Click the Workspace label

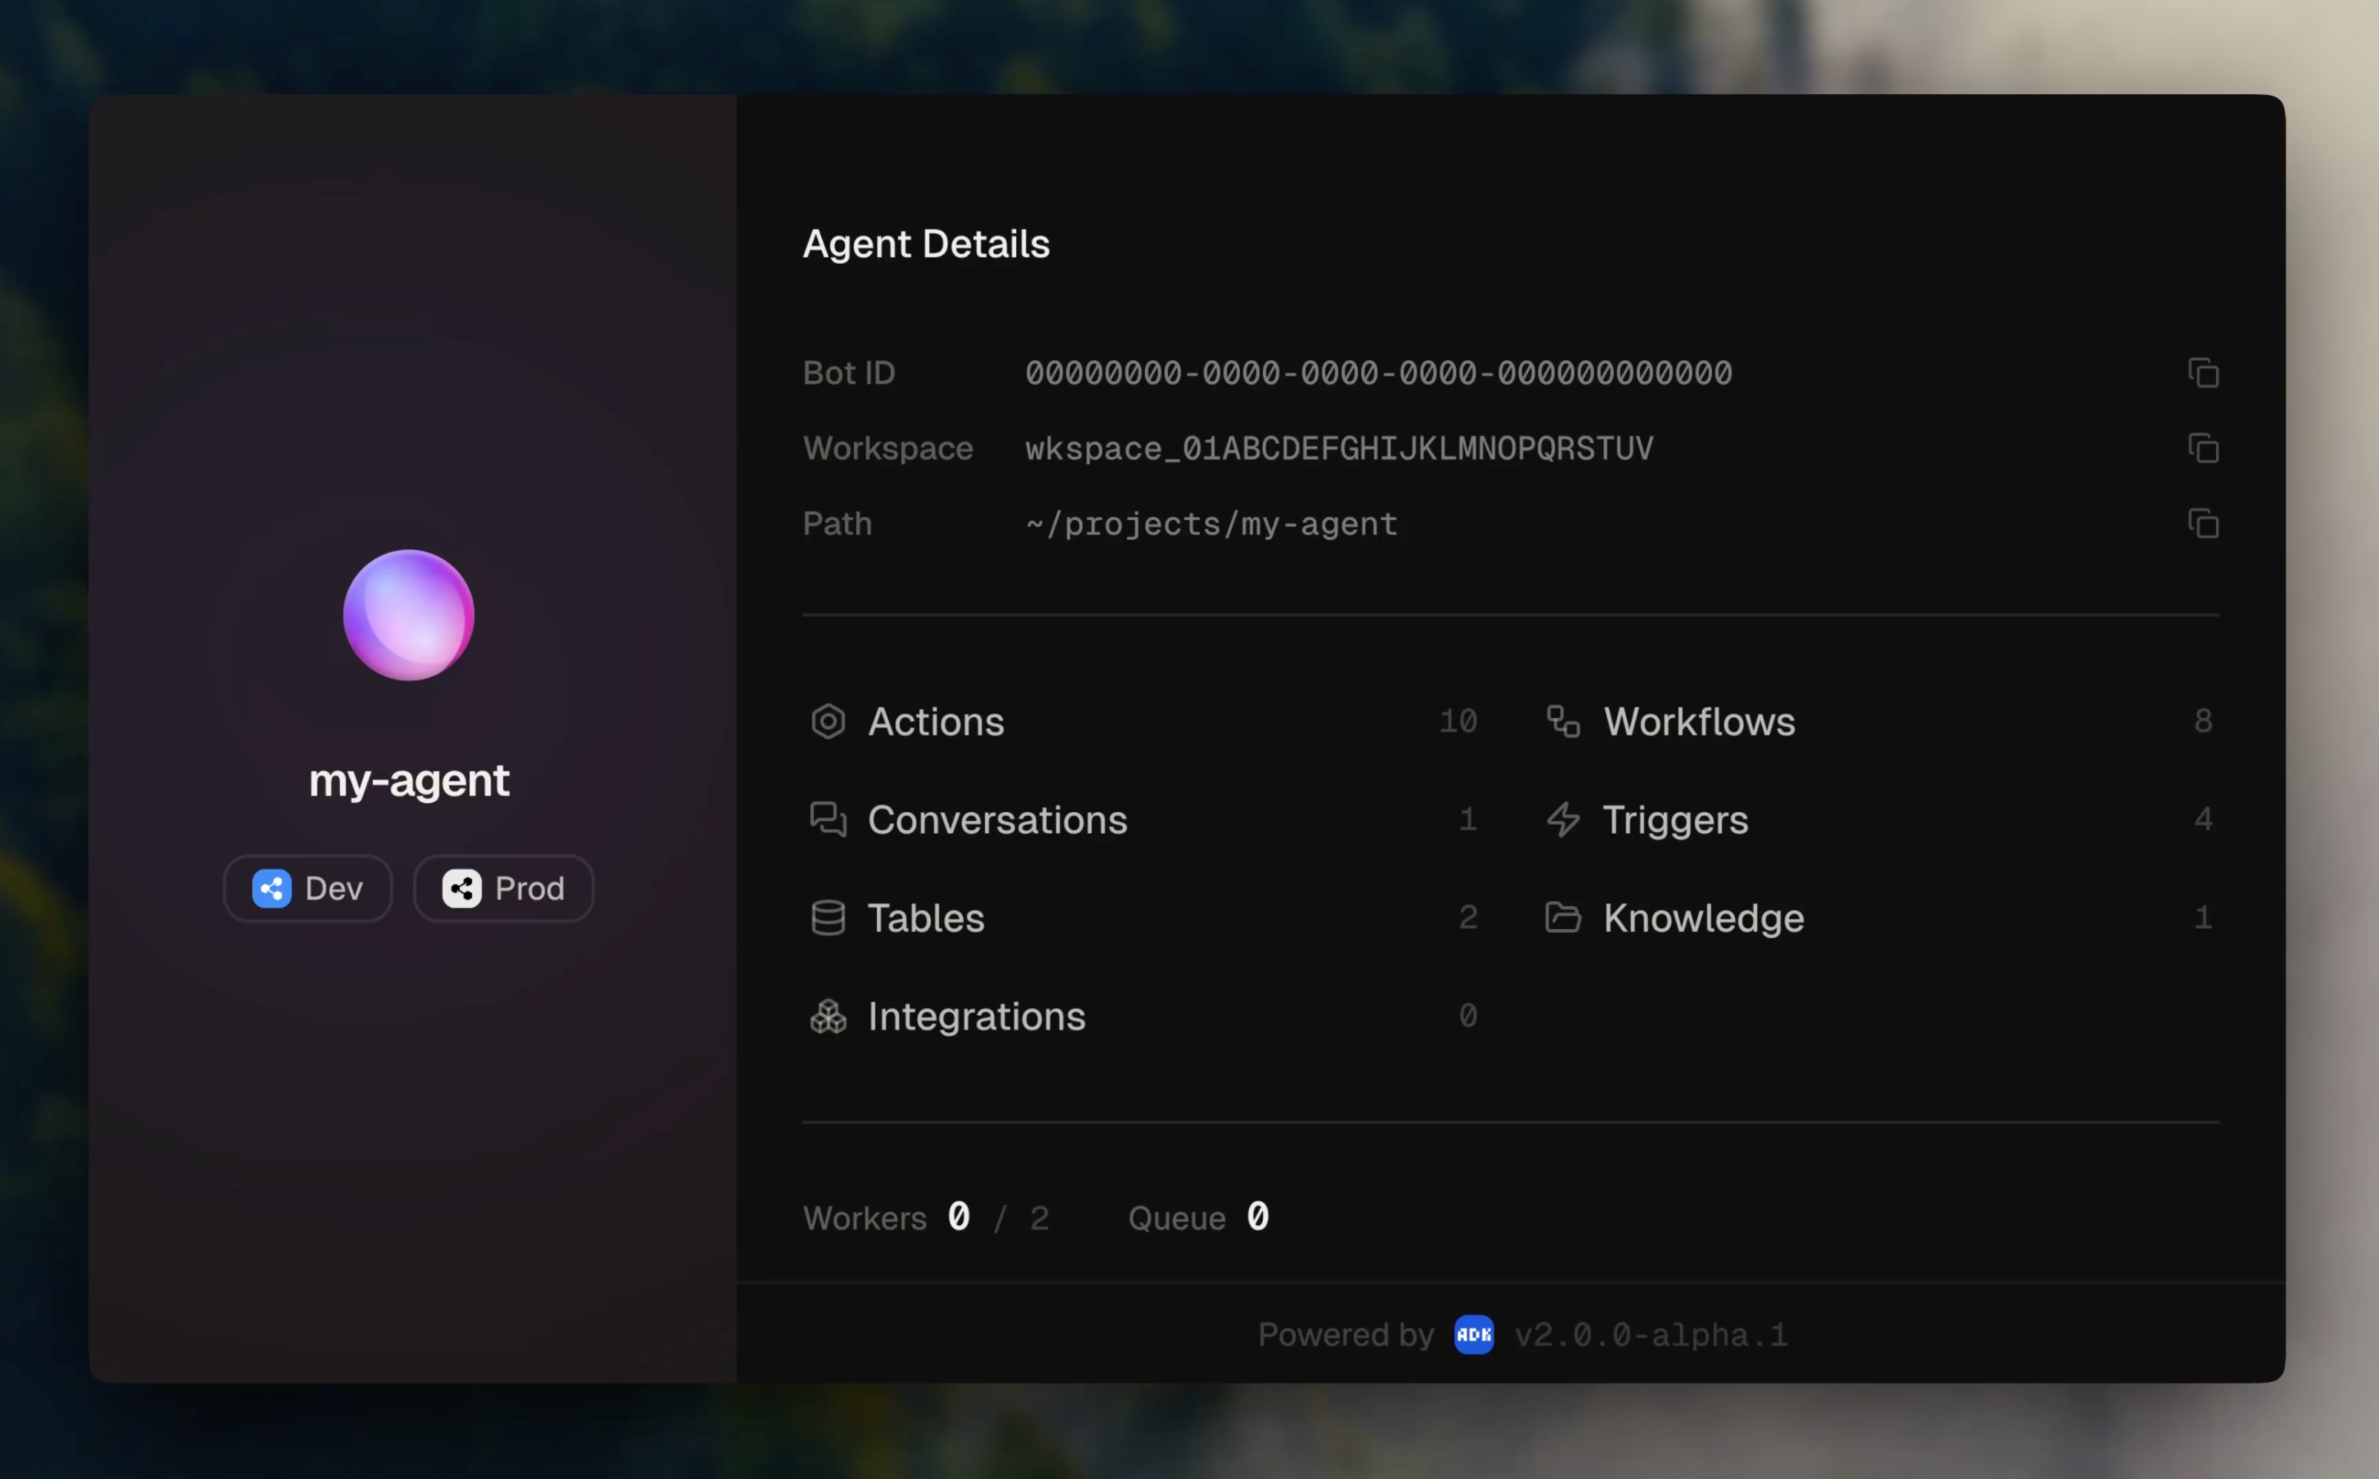(888, 448)
